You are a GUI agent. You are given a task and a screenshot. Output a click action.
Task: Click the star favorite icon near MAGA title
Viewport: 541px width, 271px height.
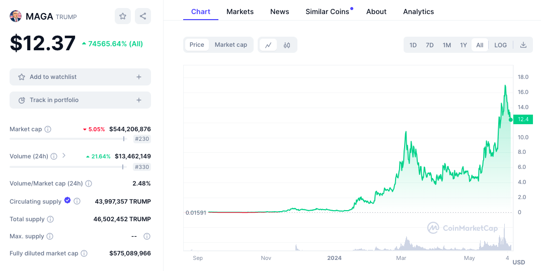click(122, 16)
